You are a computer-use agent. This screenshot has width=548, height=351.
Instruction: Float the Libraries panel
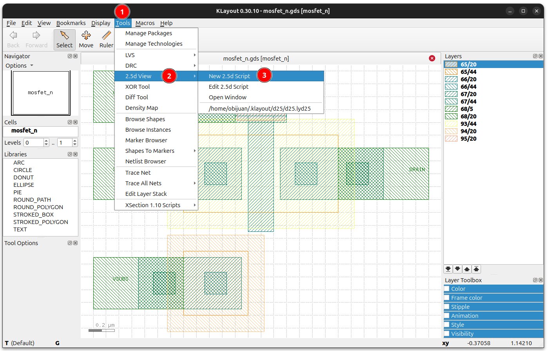(x=70, y=154)
